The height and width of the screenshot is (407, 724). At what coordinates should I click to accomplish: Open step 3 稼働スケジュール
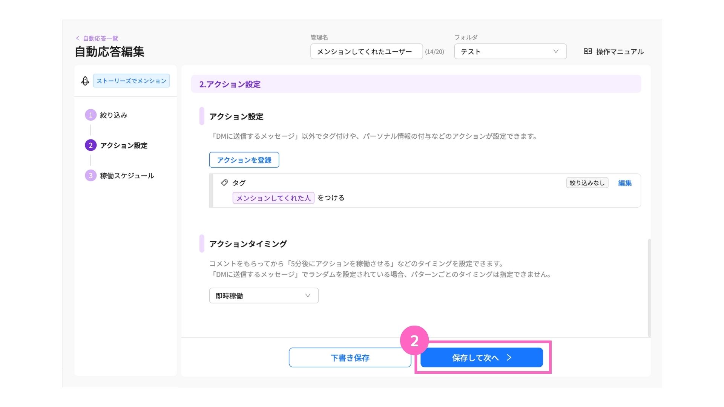(120, 176)
